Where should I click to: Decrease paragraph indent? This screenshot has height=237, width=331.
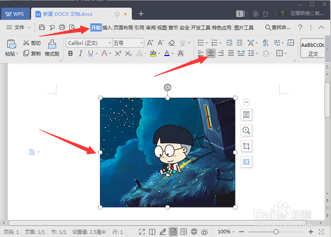229,43
